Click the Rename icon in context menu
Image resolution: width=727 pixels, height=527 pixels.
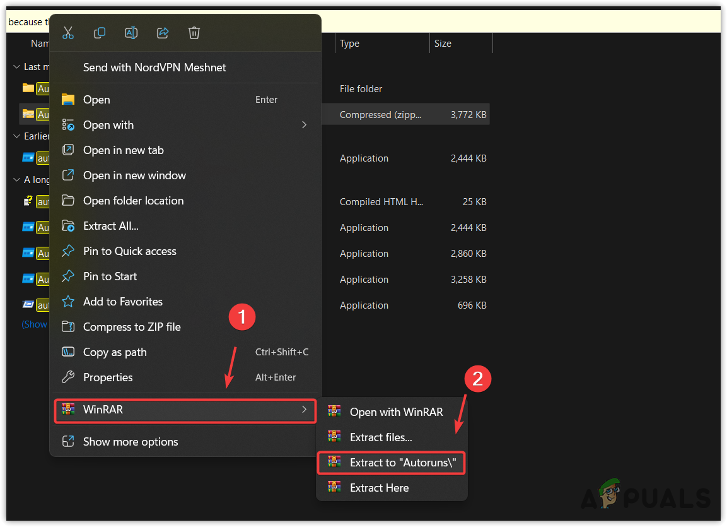[131, 33]
